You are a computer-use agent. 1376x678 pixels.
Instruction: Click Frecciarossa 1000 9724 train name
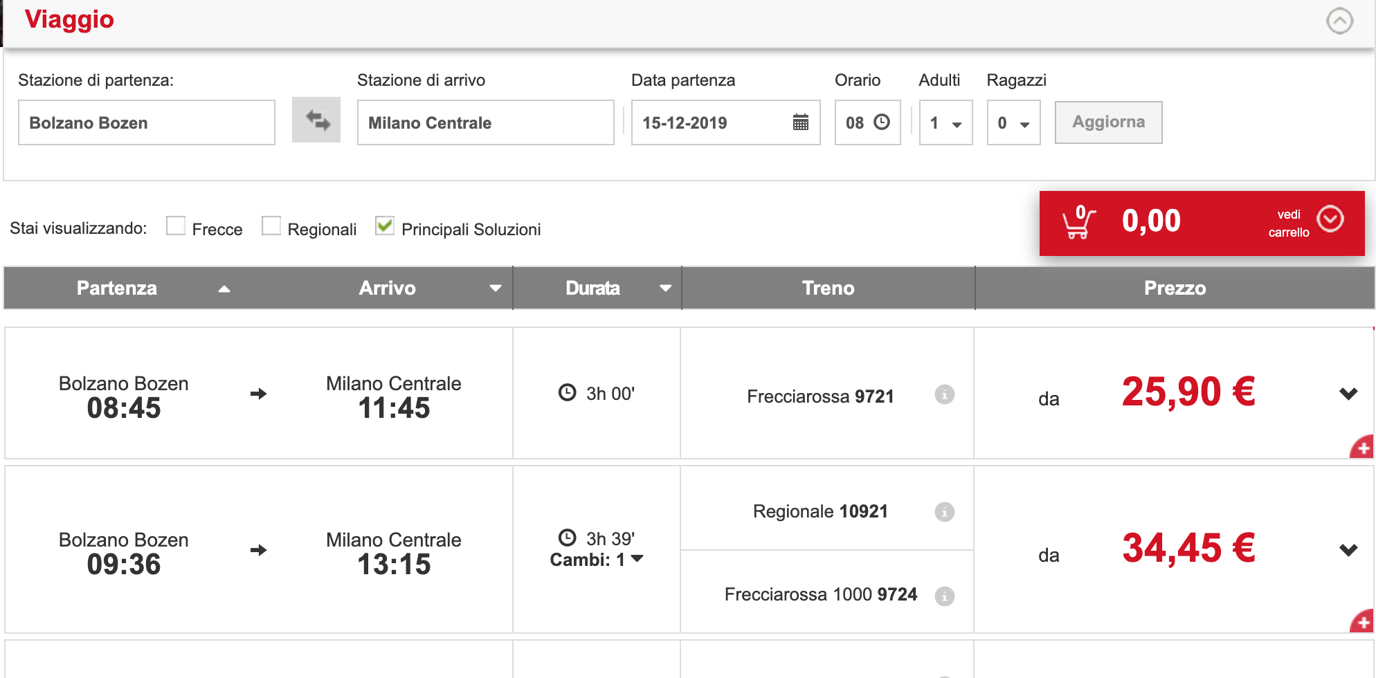pyautogui.click(x=820, y=594)
